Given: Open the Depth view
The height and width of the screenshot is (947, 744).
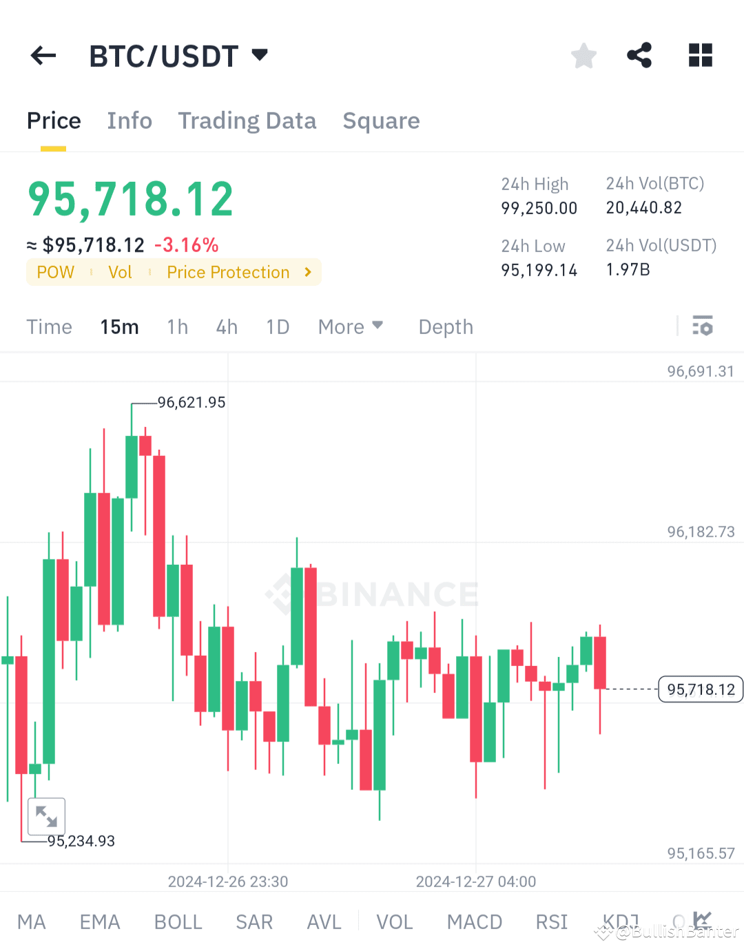Looking at the screenshot, I should pos(445,326).
